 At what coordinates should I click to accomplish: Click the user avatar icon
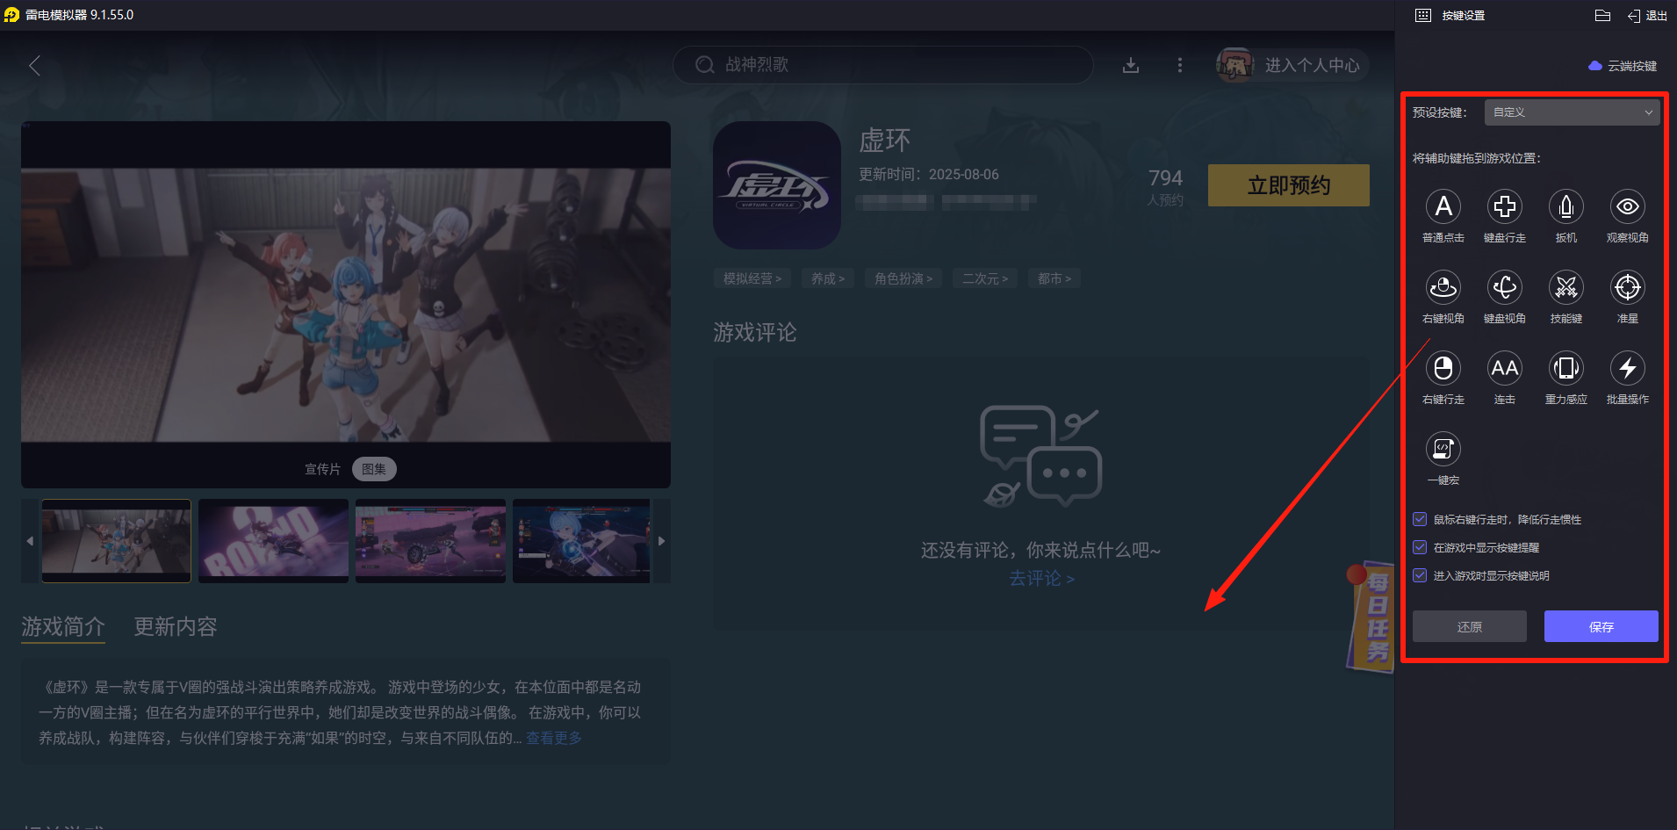pyautogui.click(x=1234, y=65)
